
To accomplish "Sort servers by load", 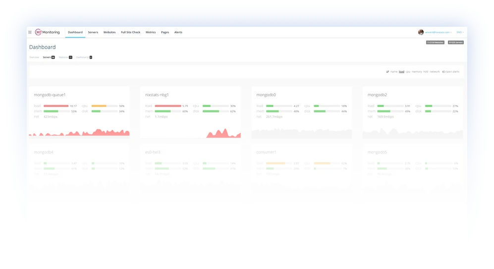I will (x=401, y=72).
